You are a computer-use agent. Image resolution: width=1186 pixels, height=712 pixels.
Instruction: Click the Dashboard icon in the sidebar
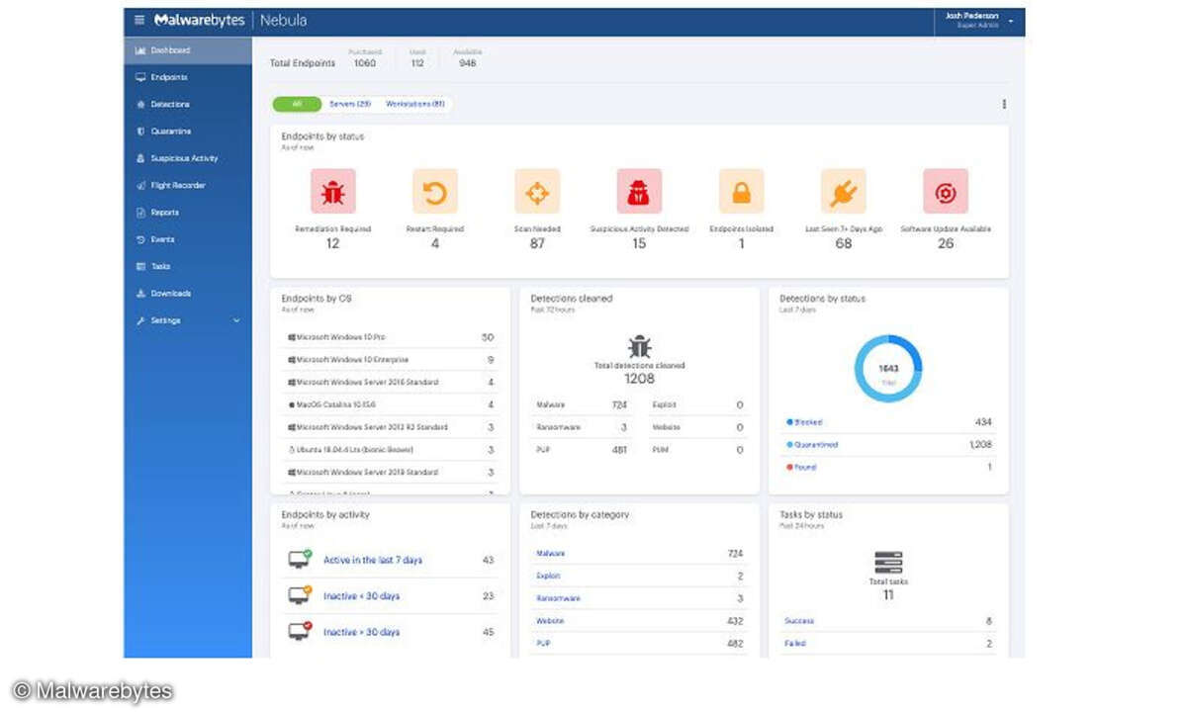pyautogui.click(x=139, y=50)
